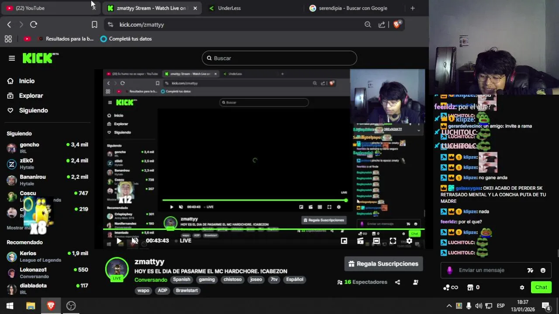Open mini player picture-in-picture mode

pyautogui.click(x=344, y=241)
